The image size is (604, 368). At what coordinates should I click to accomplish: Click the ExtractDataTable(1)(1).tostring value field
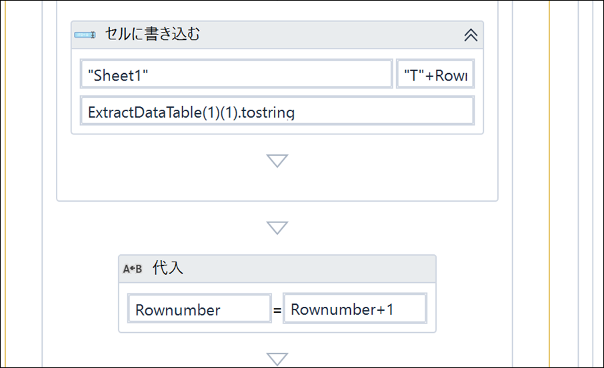pyautogui.click(x=277, y=111)
